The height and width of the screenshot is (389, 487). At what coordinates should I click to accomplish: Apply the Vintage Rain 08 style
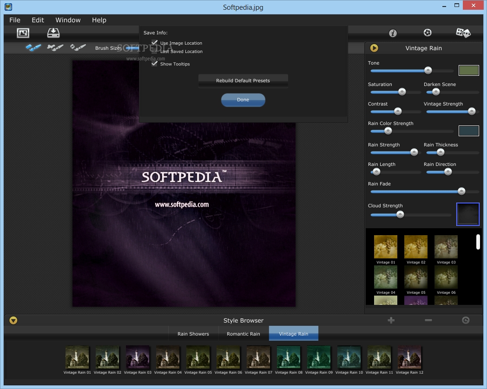pos(289,357)
